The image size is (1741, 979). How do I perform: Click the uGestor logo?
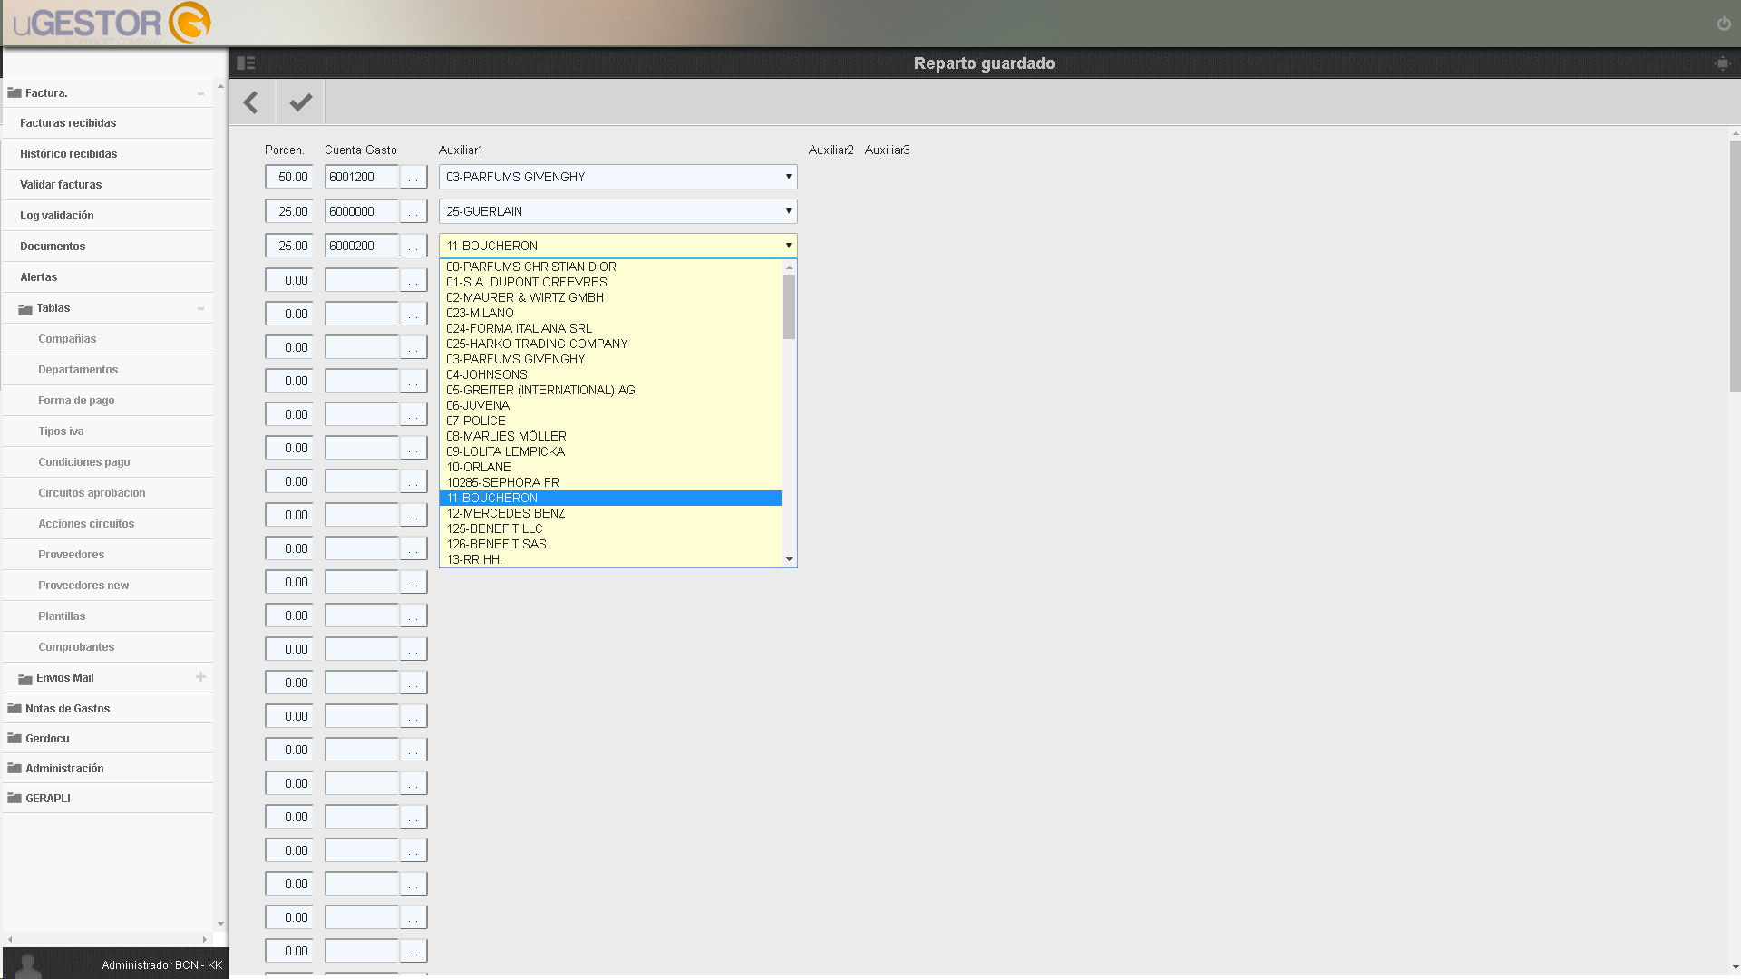tap(112, 23)
